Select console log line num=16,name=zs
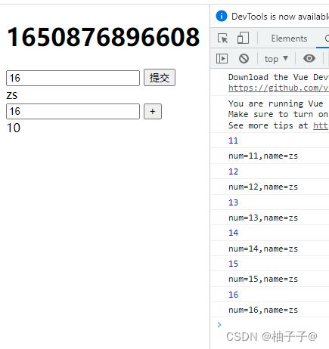 pos(263,310)
